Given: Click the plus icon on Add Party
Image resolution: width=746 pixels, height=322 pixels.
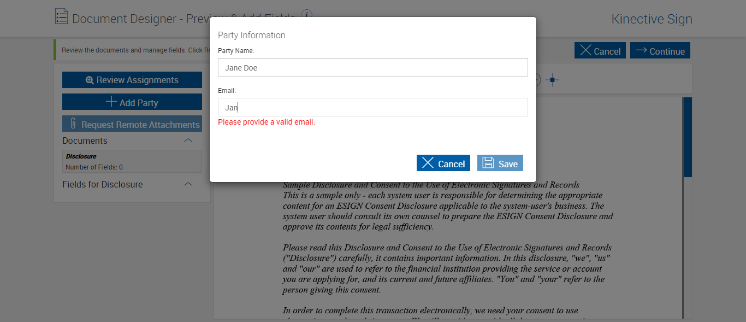Looking at the screenshot, I should click(x=111, y=102).
